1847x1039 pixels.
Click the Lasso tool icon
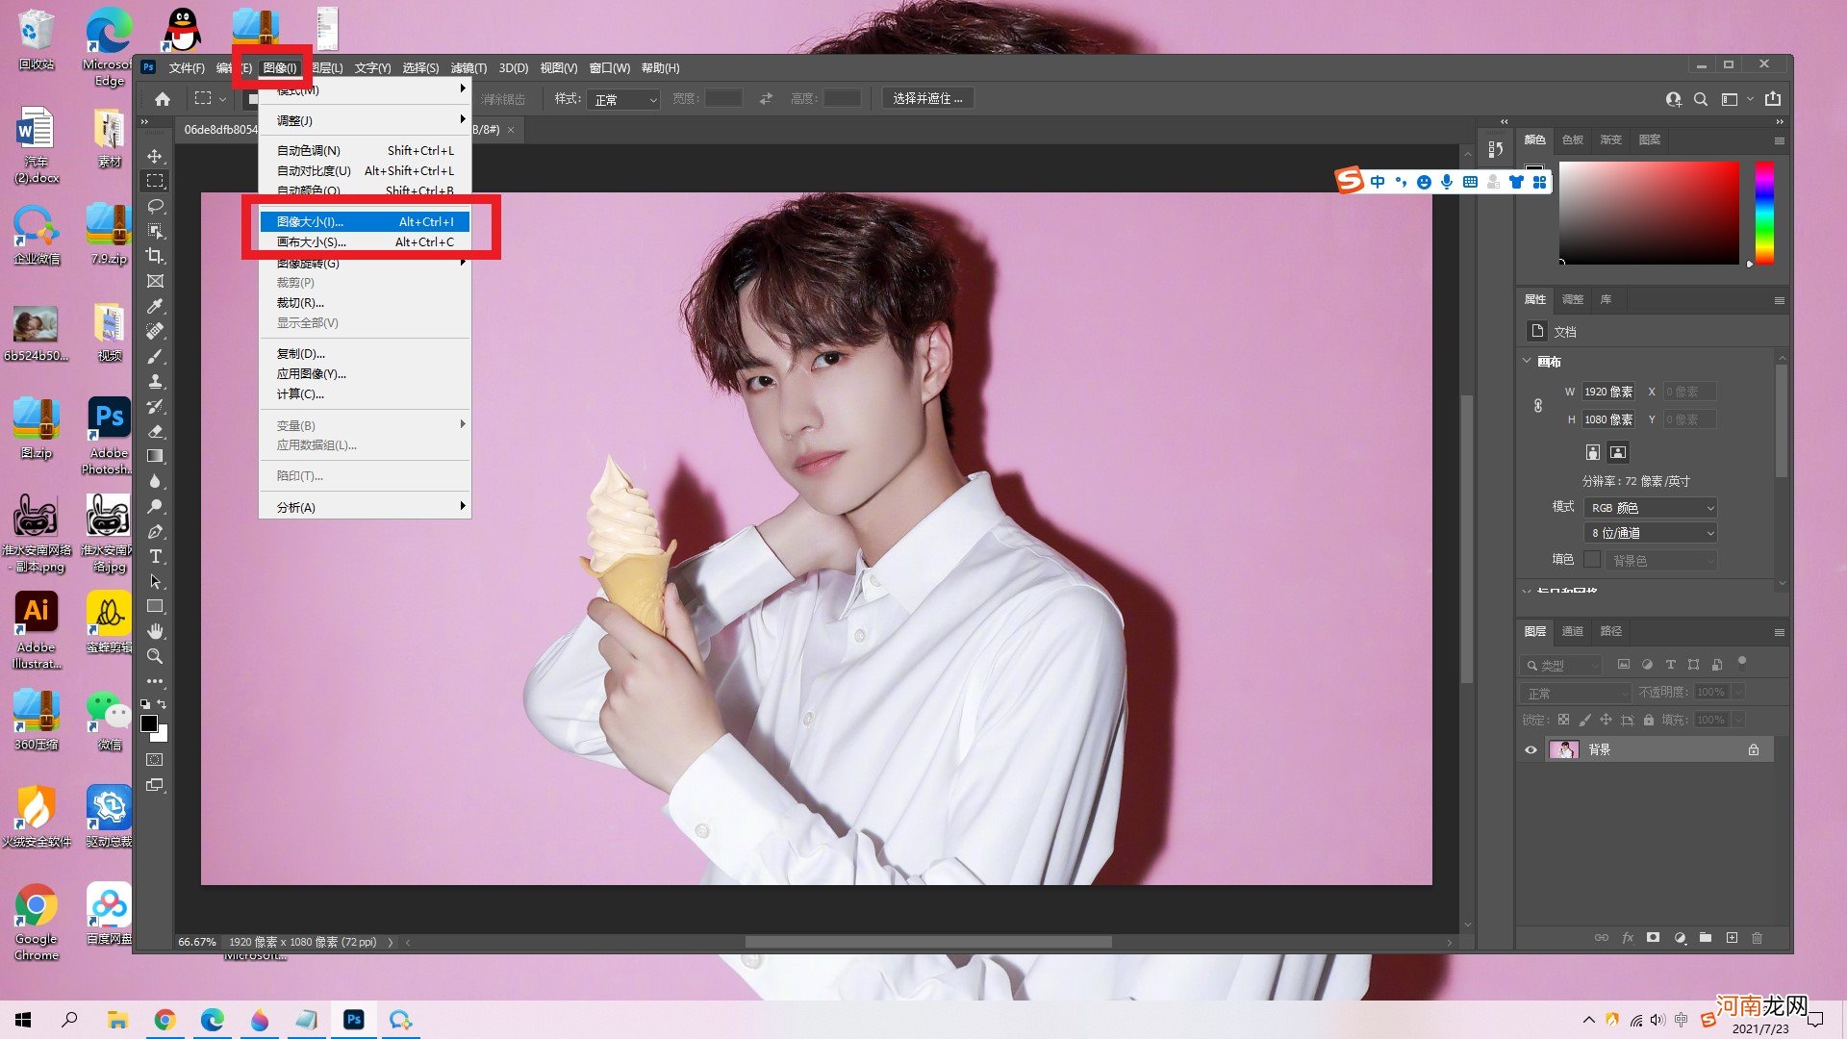tap(156, 207)
